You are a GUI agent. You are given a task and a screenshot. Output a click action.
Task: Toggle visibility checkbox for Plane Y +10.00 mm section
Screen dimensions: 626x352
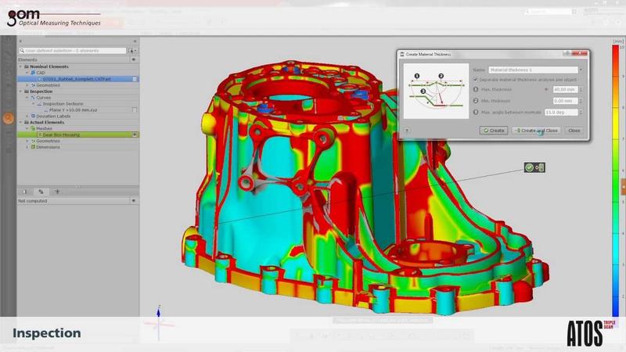pyautogui.click(x=135, y=110)
